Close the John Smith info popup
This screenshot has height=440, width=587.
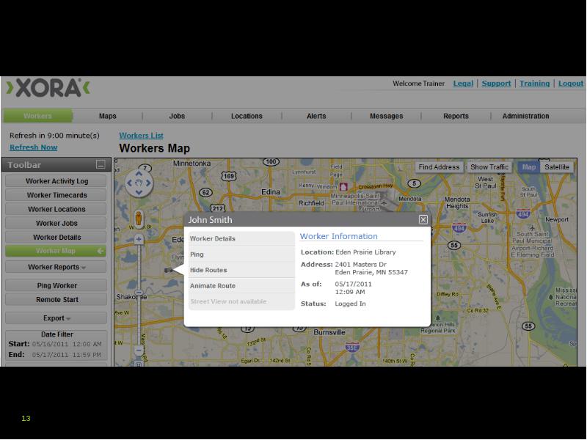click(x=423, y=219)
